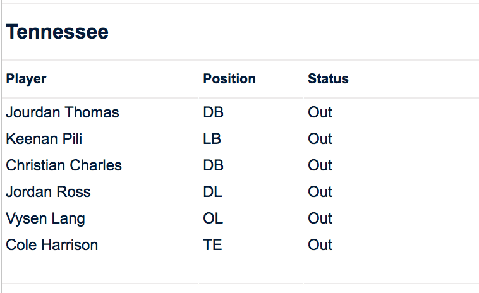
Task: Click the Player column header
Action: pos(26,79)
